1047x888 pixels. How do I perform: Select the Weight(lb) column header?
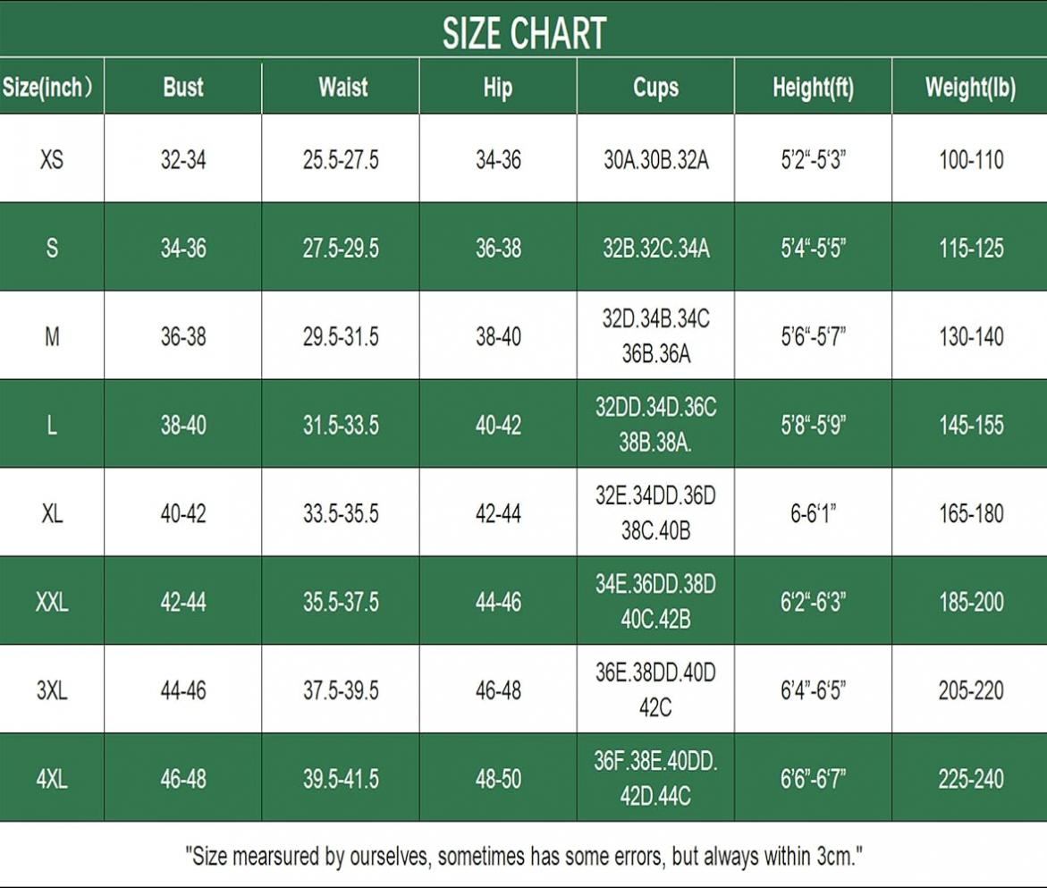click(x=970, y=88)
